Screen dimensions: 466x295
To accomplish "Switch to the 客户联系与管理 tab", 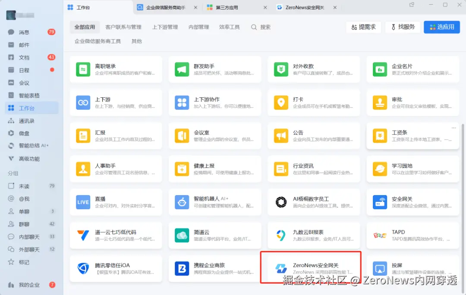I will tap(123, 27).
